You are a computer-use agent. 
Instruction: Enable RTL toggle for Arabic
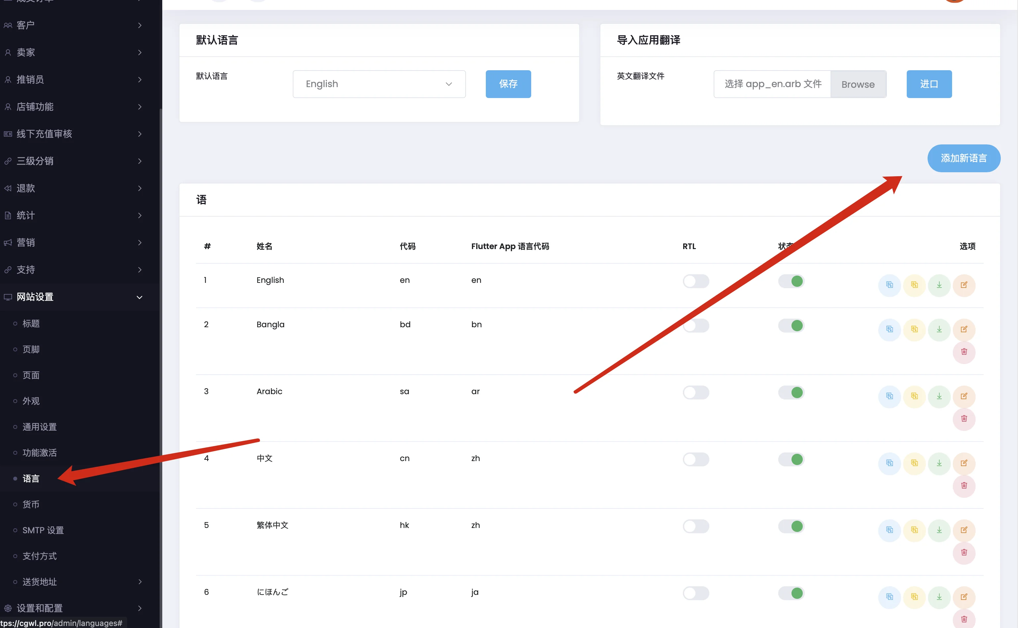coord(696,392)
